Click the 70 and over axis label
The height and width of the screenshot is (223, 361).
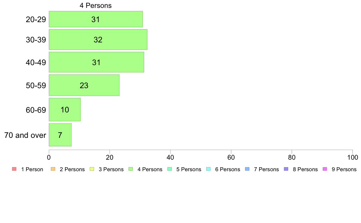(25, 135)
